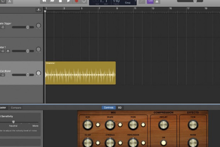Switch to the Master tab in Smart Controls
220x147 pixels.
coord(3,108)
